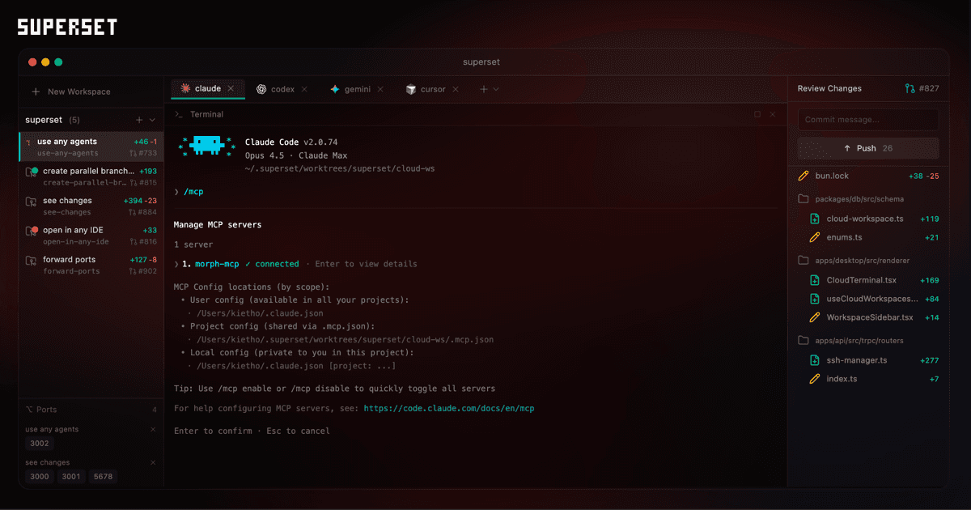Click the Commit message input field
The height and width of the screenshot is (510, 971).
(867, 120)
